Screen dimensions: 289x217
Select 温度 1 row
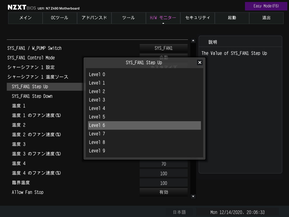19,106
